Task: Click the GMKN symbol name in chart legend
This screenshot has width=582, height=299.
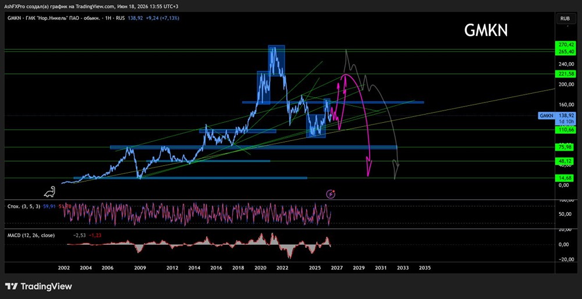Action: (x=15, y=18)
